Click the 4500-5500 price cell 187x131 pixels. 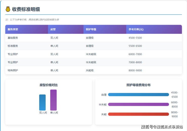pyautogui.click(x=135, y=38)
